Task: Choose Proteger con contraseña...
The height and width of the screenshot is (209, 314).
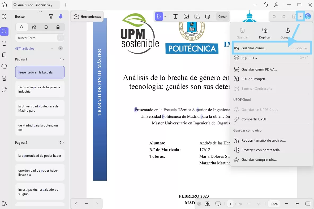Action: pos(272,150)
